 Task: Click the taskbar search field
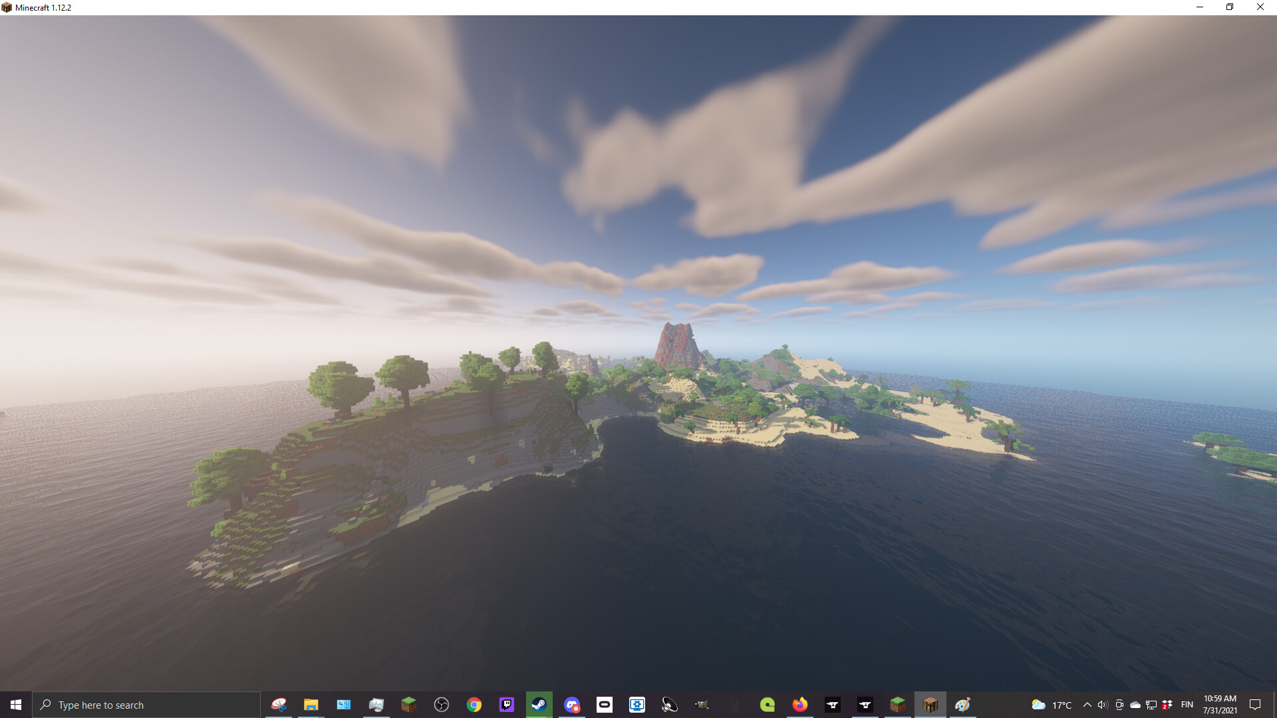[146, 705]
